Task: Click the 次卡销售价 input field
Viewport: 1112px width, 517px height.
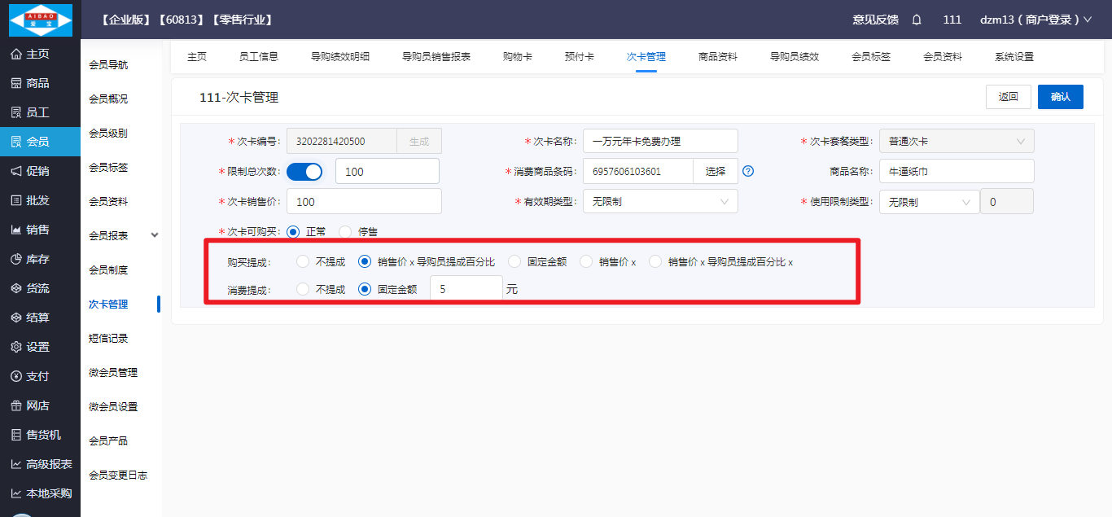Action: coord(364,201)
